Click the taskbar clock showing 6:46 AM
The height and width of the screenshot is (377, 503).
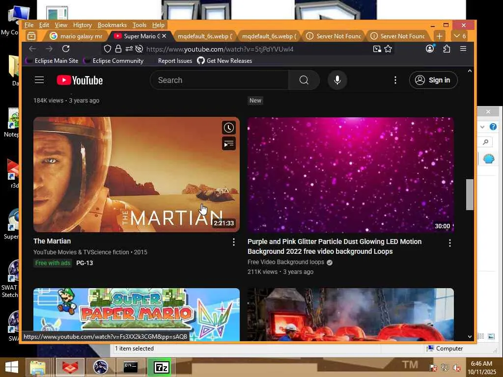coord(481,367)
